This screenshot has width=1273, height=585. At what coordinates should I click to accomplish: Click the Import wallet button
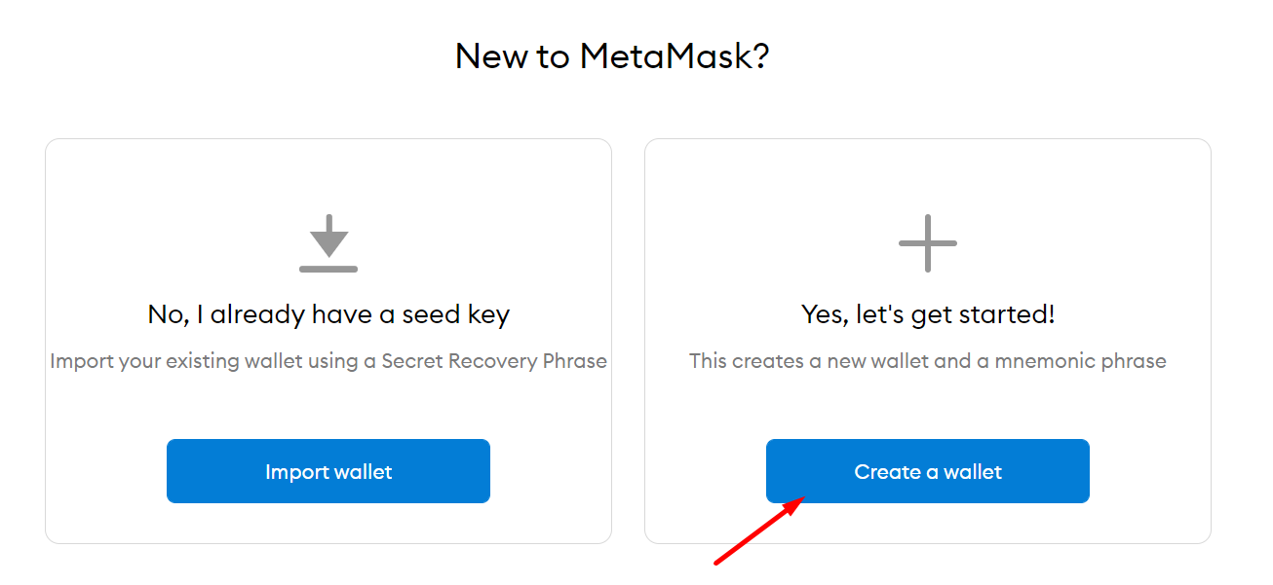328,471
